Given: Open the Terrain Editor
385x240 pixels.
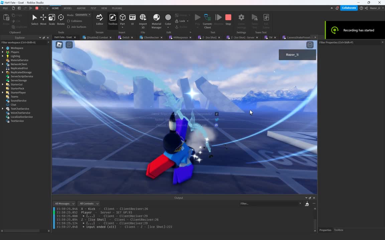Looking at the screenshot, I should [x=100, y=20].
